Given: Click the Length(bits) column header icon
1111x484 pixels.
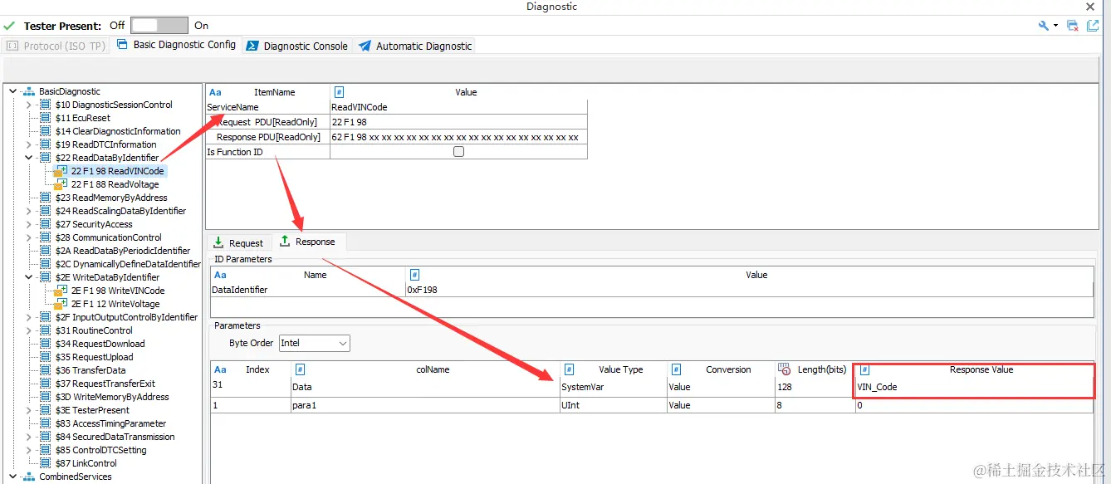Looking at the screenshot, I should [783, 369].
